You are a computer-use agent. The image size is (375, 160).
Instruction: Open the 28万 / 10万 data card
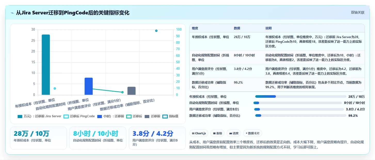click(x=38, y=138)
